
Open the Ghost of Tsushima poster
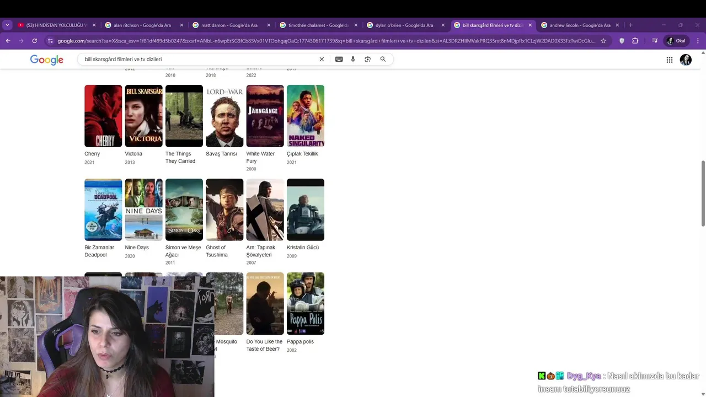[224, 210]
